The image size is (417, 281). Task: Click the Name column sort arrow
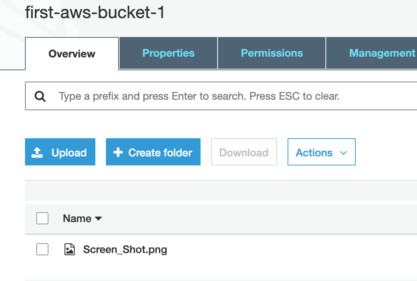click(x=98, y=219)
